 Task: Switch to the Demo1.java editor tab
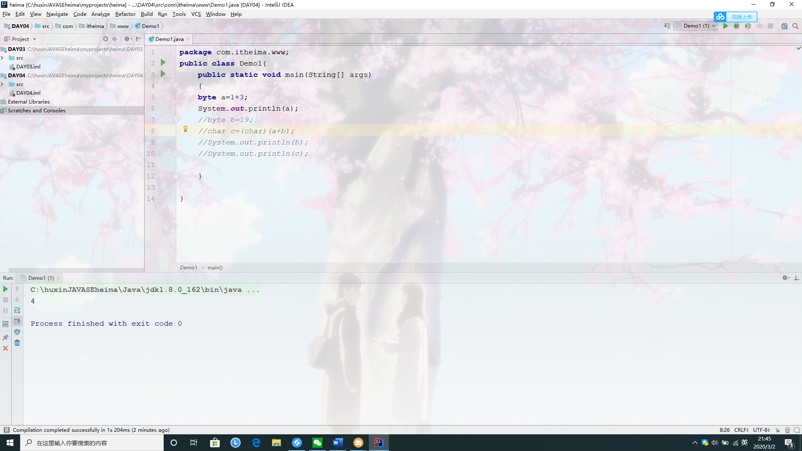pos(168,39)
